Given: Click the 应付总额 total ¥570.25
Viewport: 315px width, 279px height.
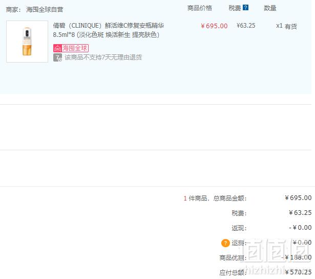Looking at the screenshot, I should pyautogui.click(x=298, y=272).
